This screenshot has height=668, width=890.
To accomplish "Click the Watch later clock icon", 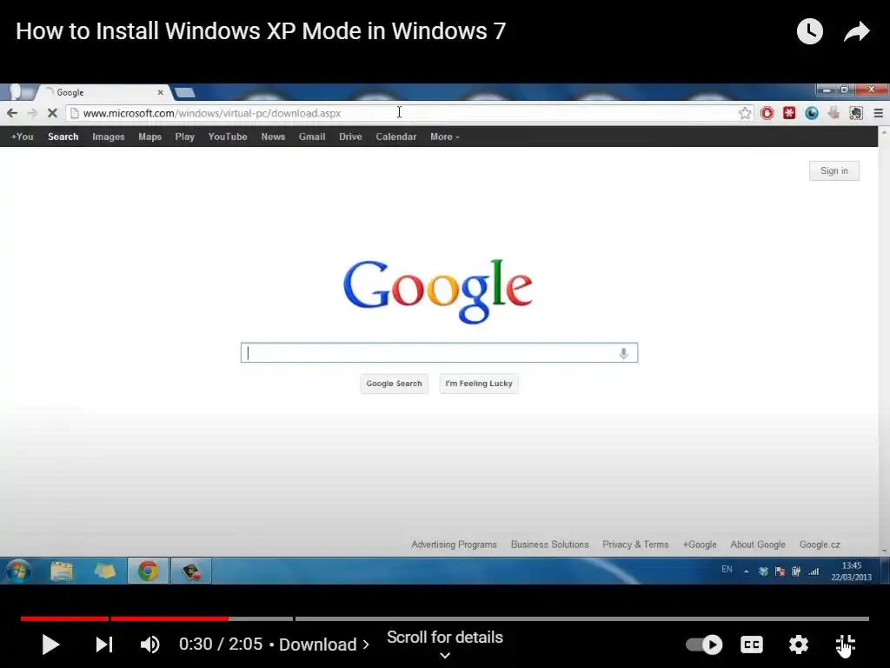I will click(x=810, y=31).
